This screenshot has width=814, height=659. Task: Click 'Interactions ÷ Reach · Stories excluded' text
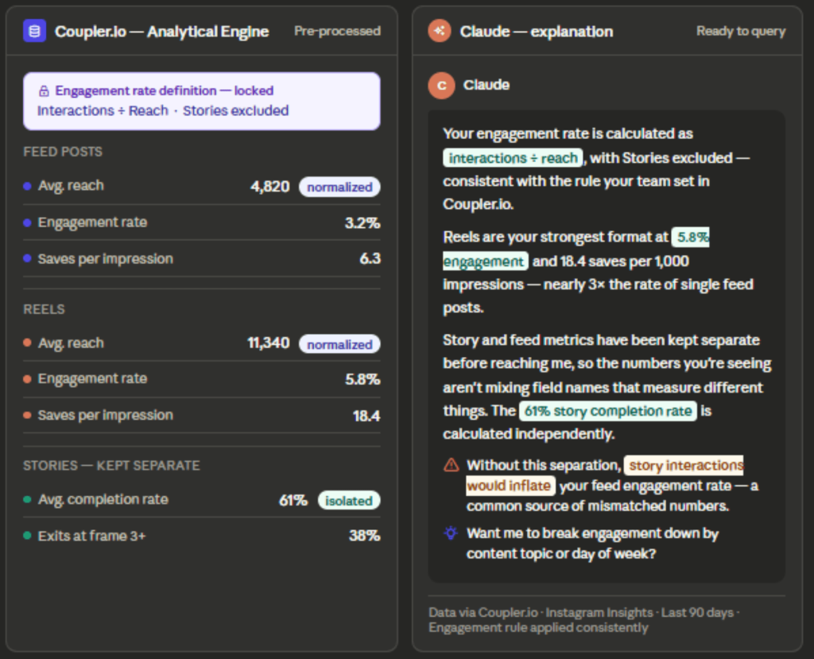pos(163,110)
